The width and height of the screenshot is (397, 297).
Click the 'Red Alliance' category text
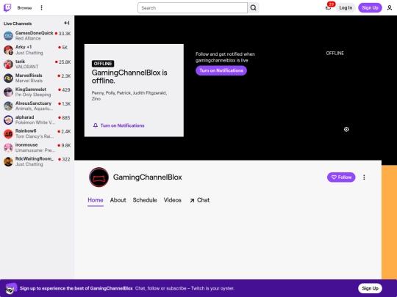(x=28, y=38)
